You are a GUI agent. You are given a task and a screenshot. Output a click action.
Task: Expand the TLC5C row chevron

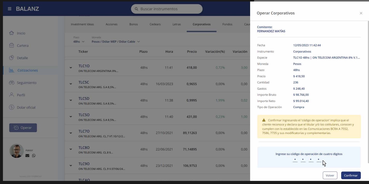click(x=71, y=84)
